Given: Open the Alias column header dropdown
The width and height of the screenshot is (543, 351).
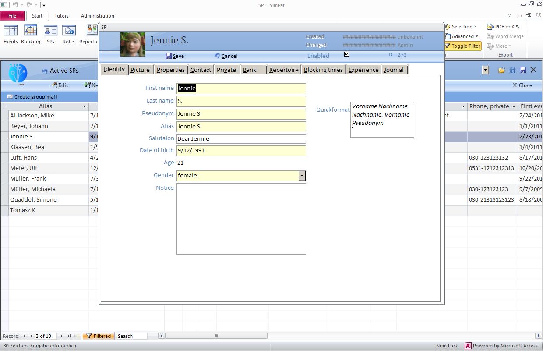Looking at the screenshot, I should coord(85,106).
